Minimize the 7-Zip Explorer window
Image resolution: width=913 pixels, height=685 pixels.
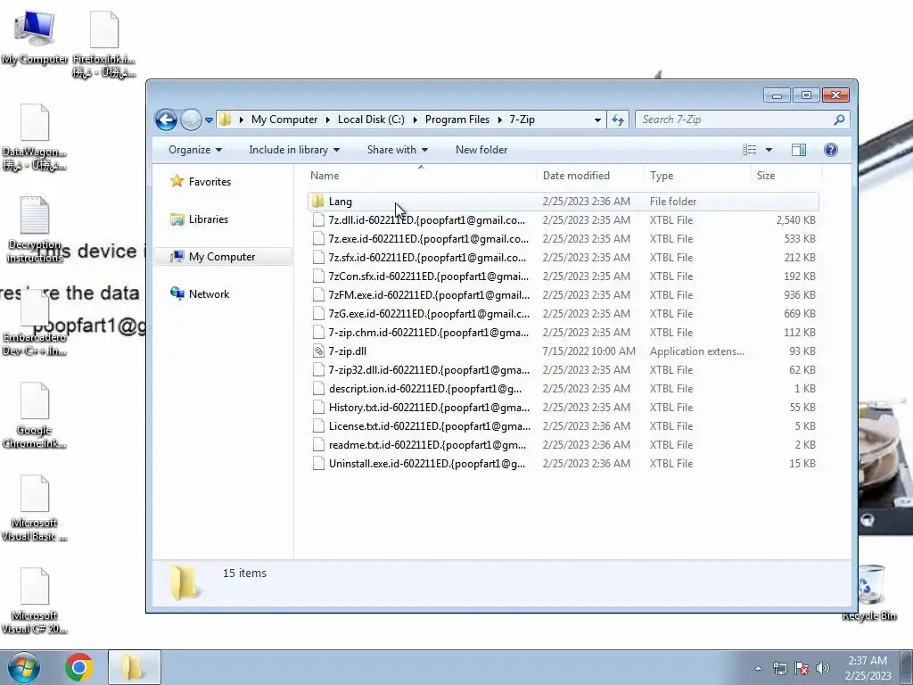click(777, 95)
